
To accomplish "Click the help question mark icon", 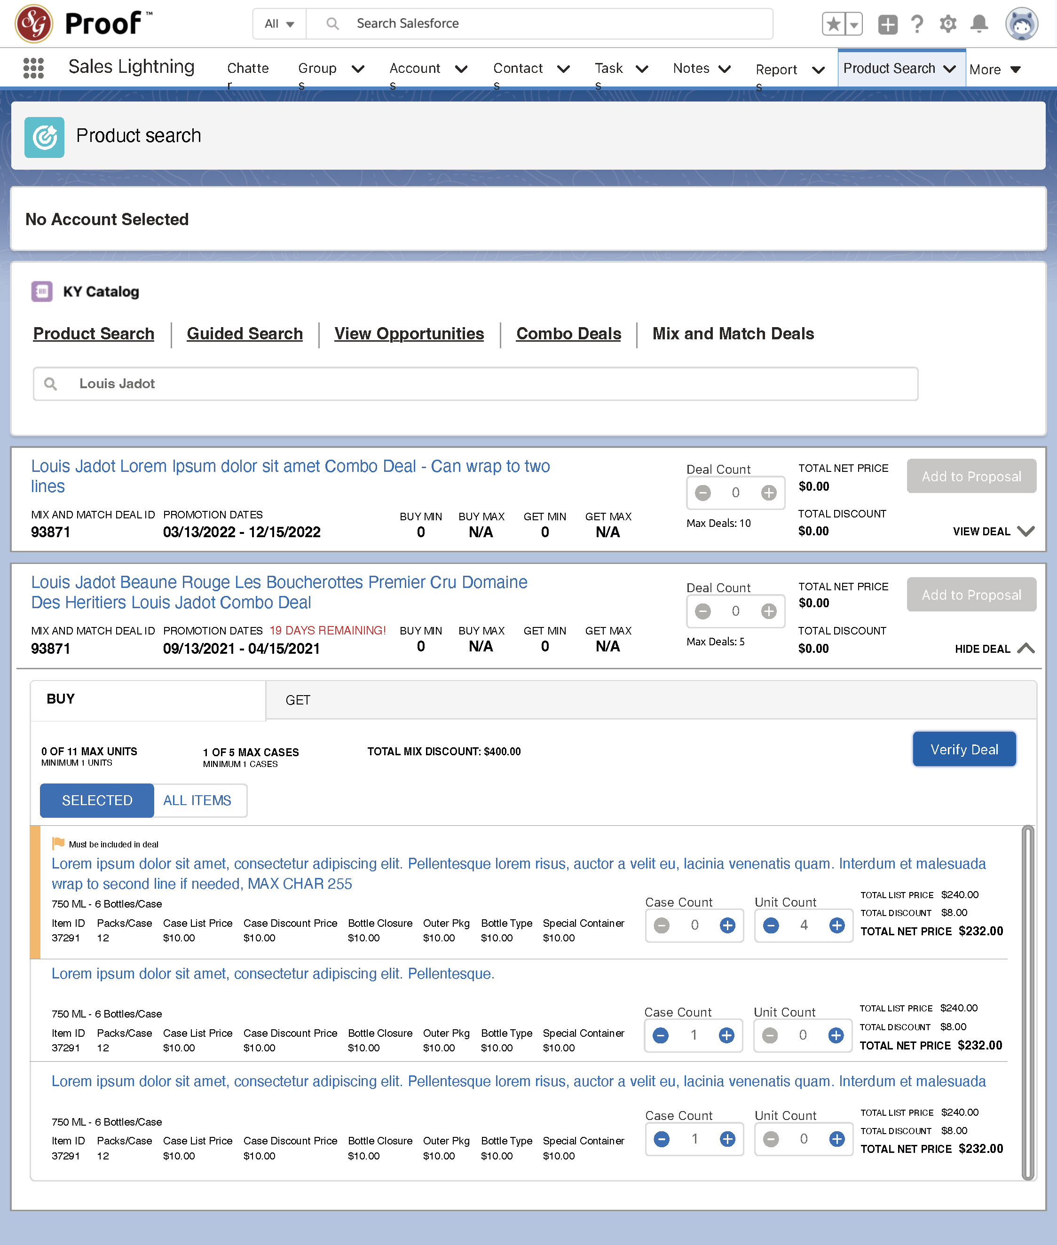I will 917,24.
